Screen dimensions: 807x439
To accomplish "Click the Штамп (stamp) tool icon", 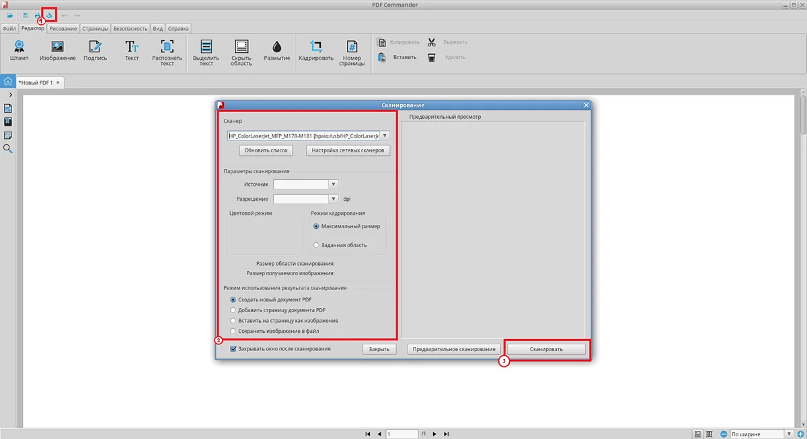I will [x=20, y=47].
